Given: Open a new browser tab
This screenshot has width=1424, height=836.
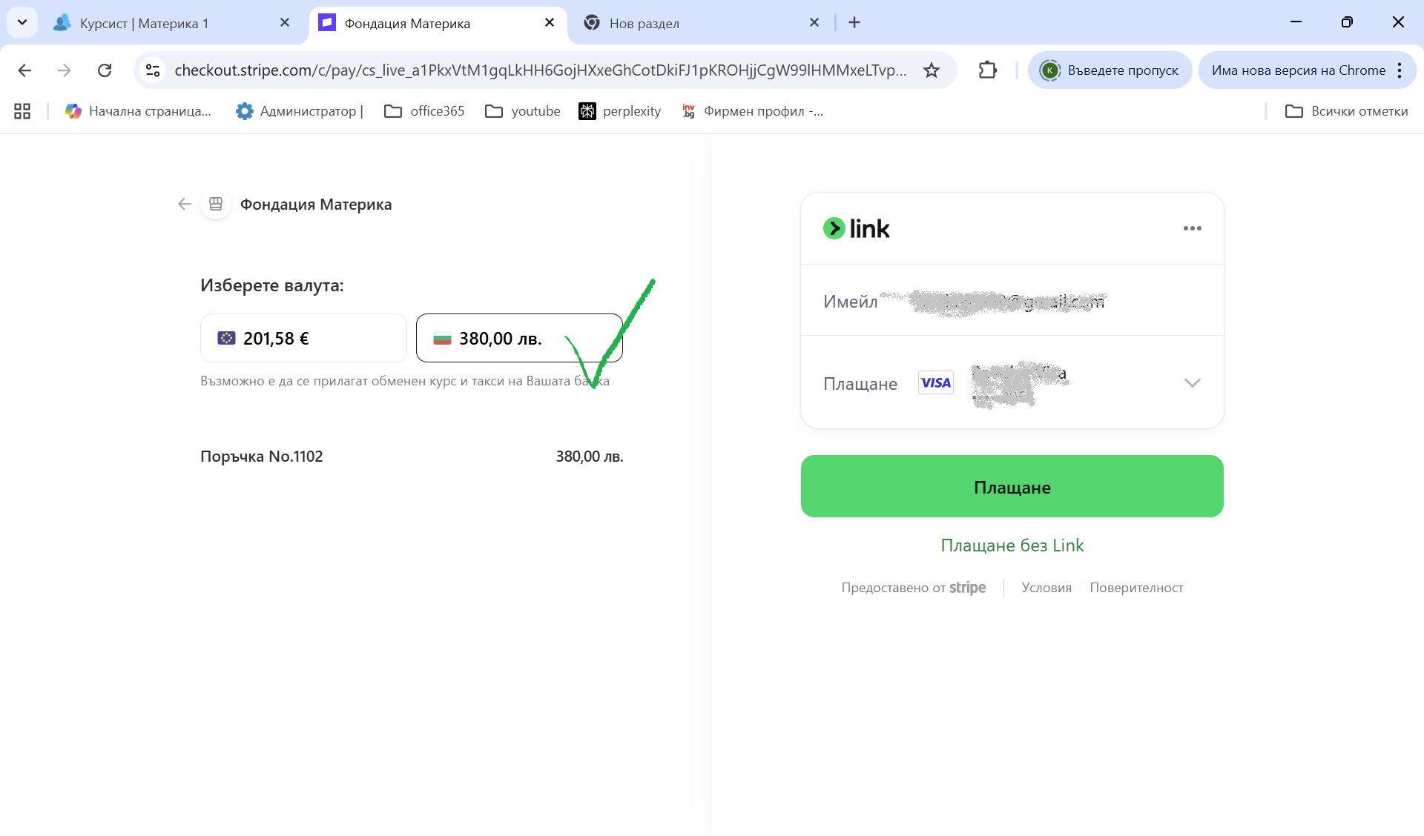Looking at the screenshot, I should (x=854, y=23).
